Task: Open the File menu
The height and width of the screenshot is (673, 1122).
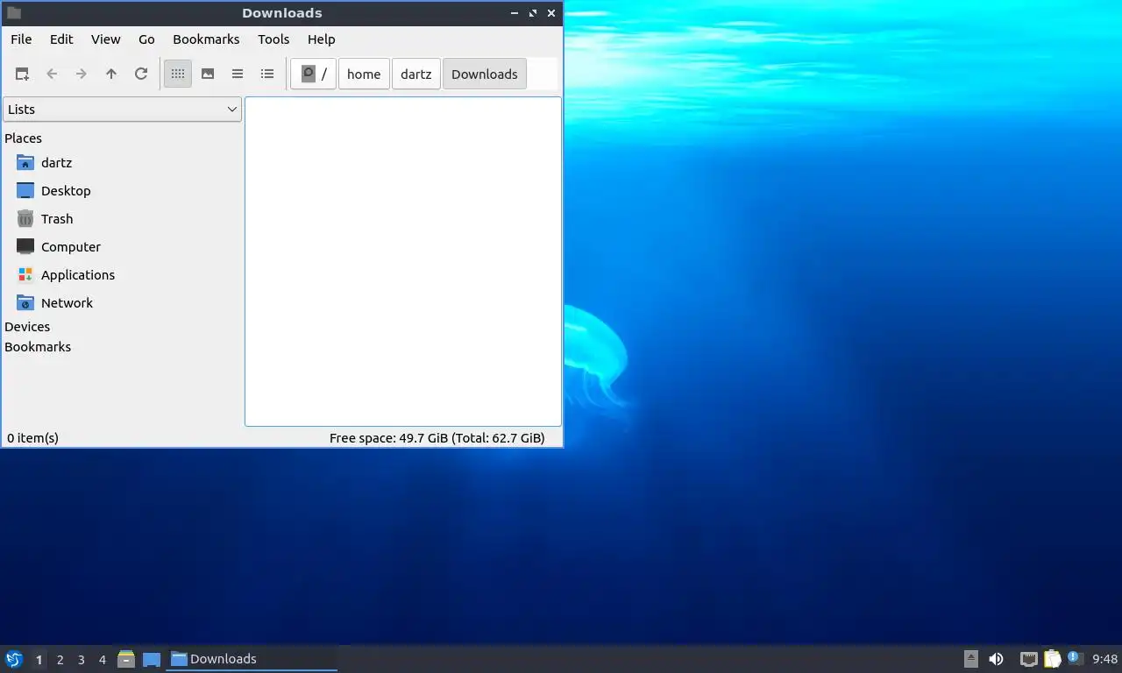Action: pos(21,39)
